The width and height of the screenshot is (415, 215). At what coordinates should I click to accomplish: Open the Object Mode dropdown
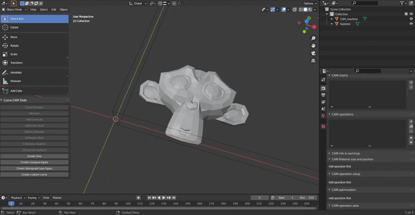tap(15, 10)
